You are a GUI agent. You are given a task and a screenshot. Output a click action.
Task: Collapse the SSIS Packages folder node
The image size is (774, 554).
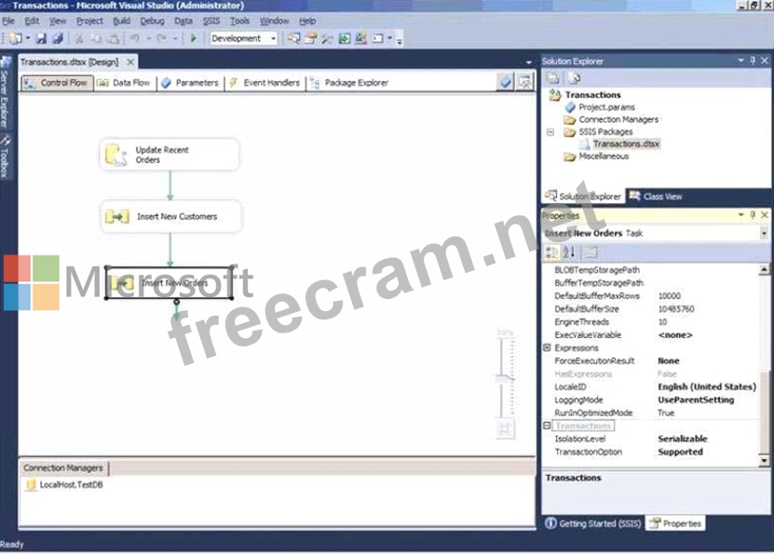click(550, 131)
